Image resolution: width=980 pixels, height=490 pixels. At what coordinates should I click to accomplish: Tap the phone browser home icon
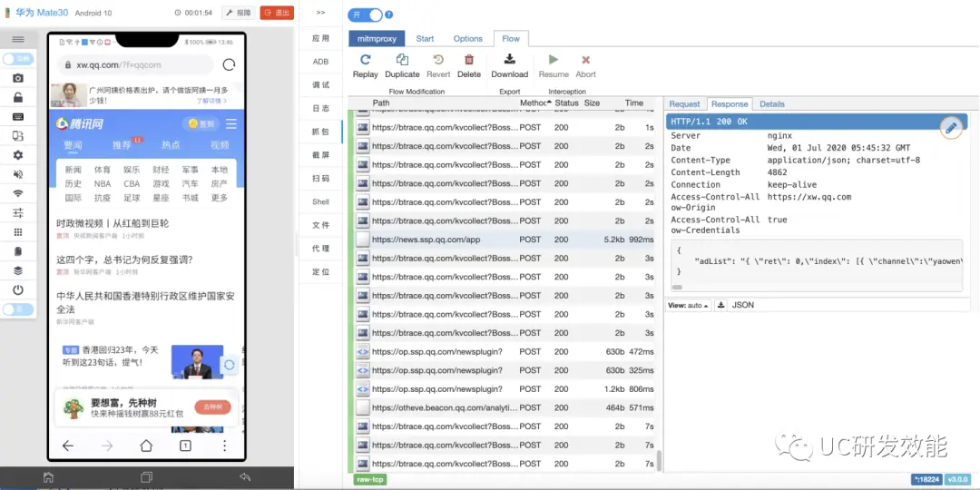tap(146, 446)
